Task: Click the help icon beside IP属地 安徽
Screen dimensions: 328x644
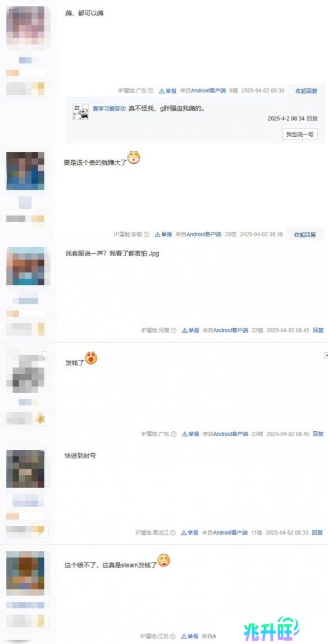Action: tap(147, 234)
